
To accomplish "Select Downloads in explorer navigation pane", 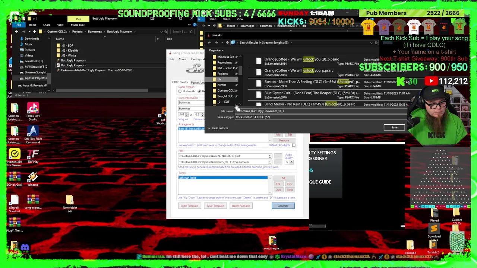I will (x=32, y=39).
